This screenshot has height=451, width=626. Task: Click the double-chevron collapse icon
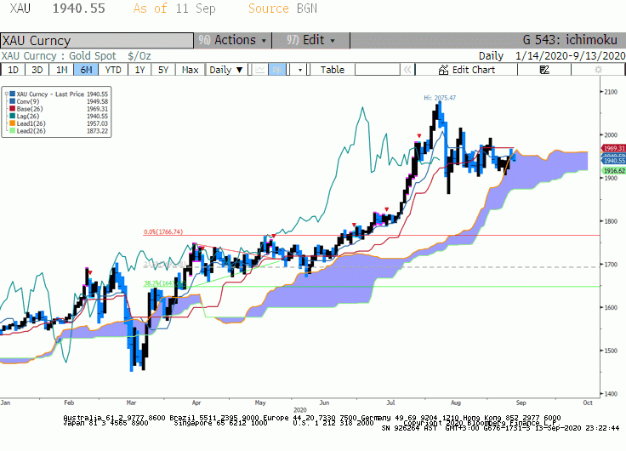(407, 70)
